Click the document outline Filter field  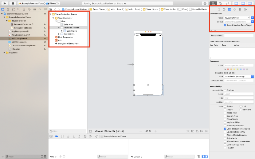click(x=68, y=131)
